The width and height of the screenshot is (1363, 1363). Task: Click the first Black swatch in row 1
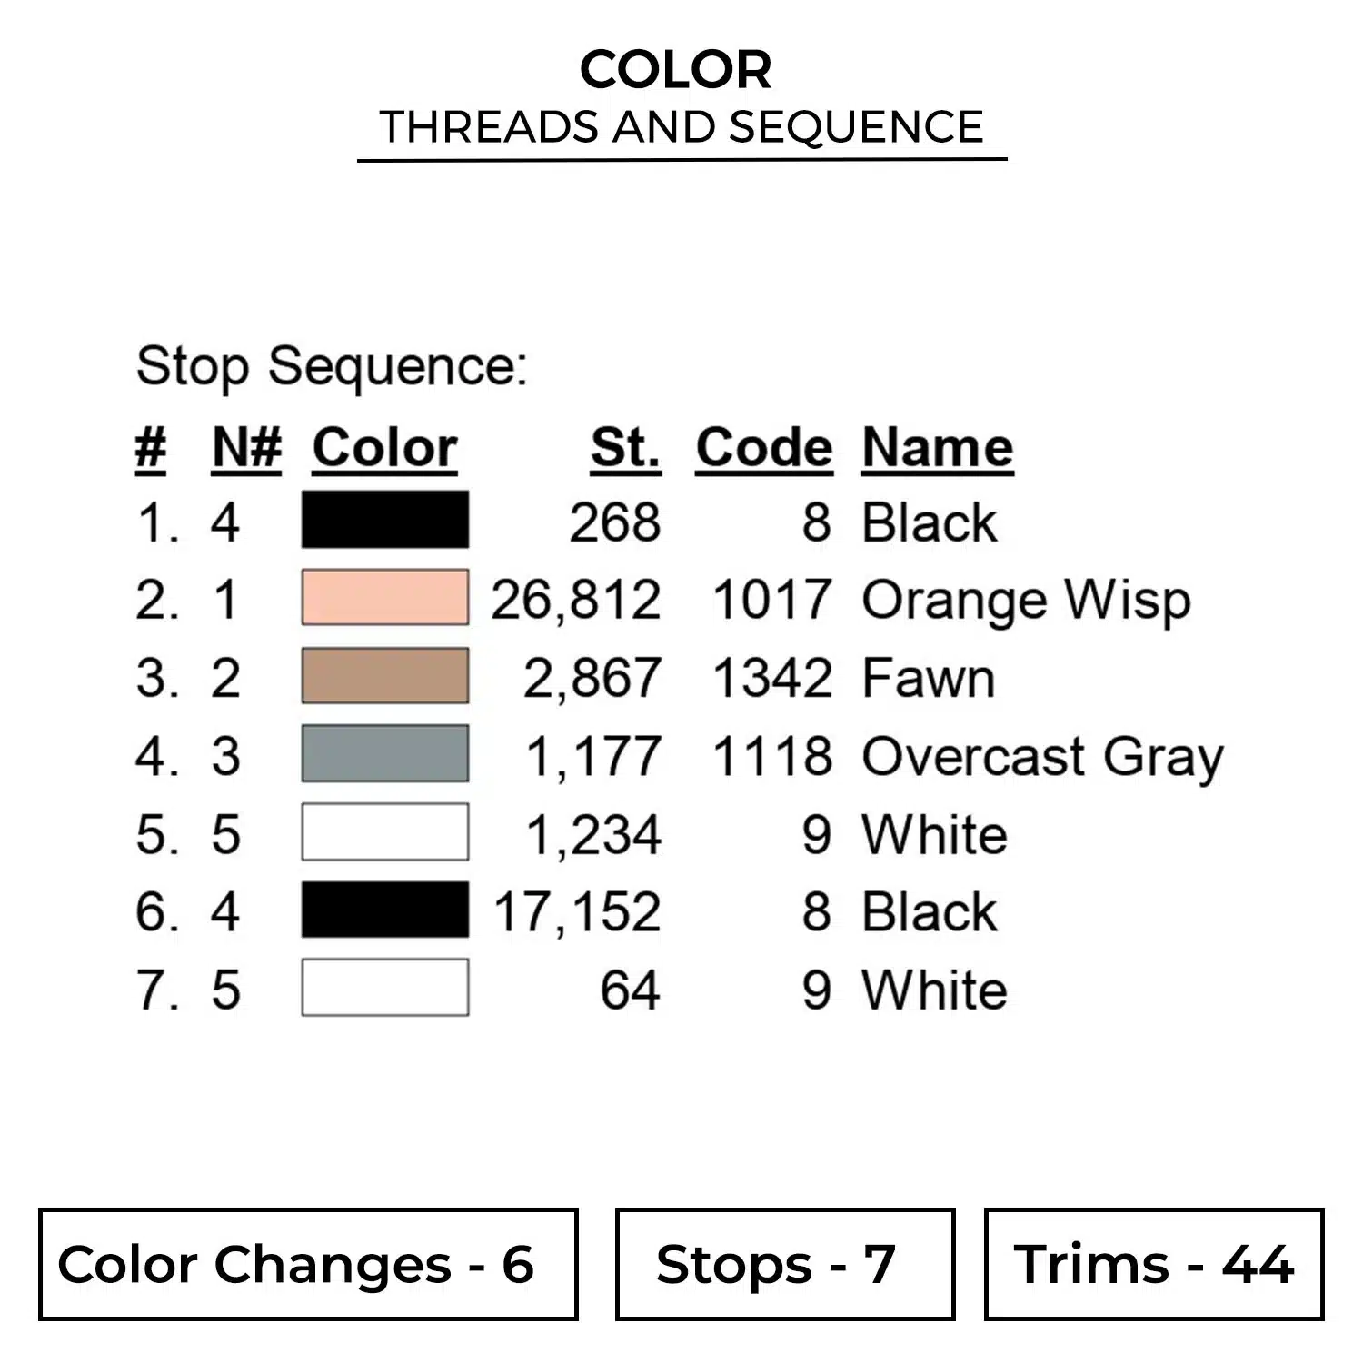pyautogui.click(x=385, y=520)
